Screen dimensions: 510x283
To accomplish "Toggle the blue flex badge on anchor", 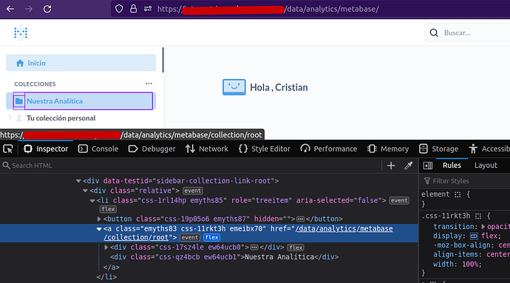I will click(x=211, y=237).
